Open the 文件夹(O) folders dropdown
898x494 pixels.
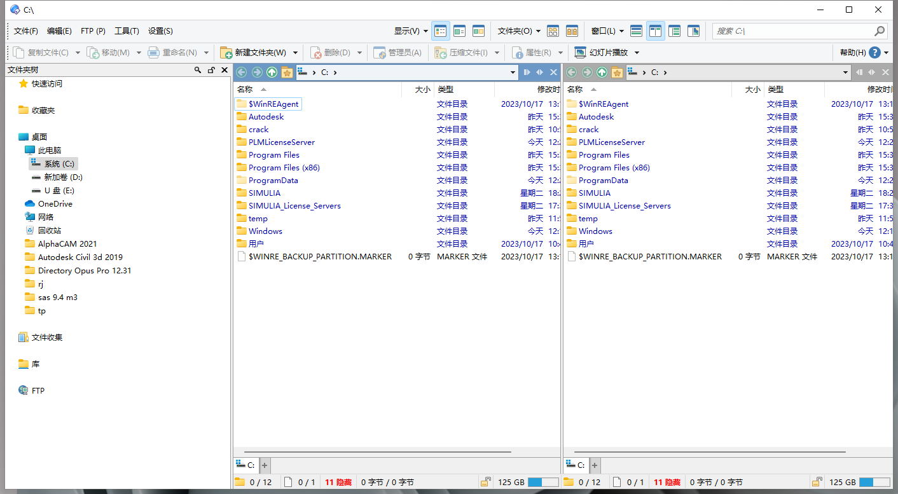click(x=518, y=31)
